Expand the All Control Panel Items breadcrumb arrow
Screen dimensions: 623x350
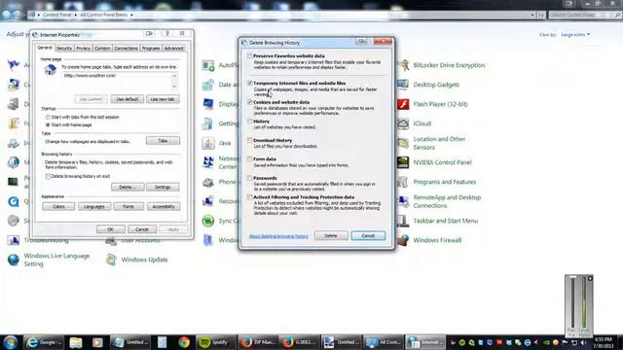click(x=131, y=15)
